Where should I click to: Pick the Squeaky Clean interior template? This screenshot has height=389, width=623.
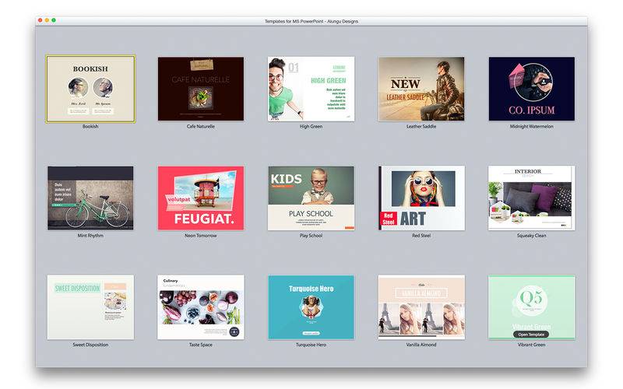point(532,198)
